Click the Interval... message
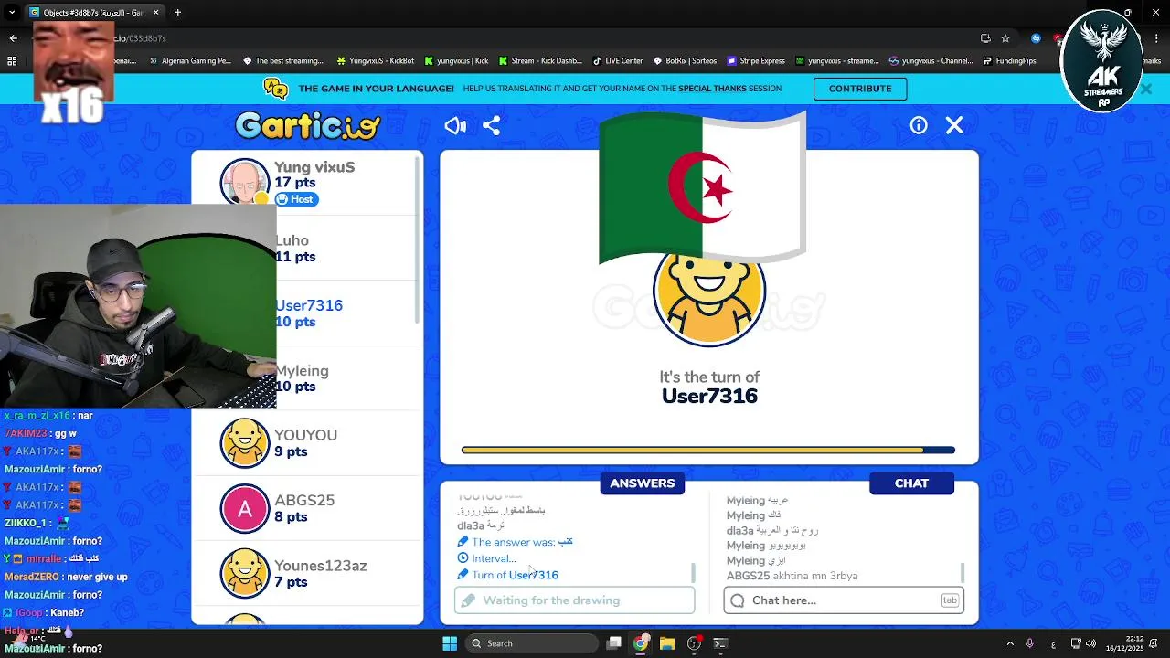This screenshot has height=658, width=1170. pos(486,558)
